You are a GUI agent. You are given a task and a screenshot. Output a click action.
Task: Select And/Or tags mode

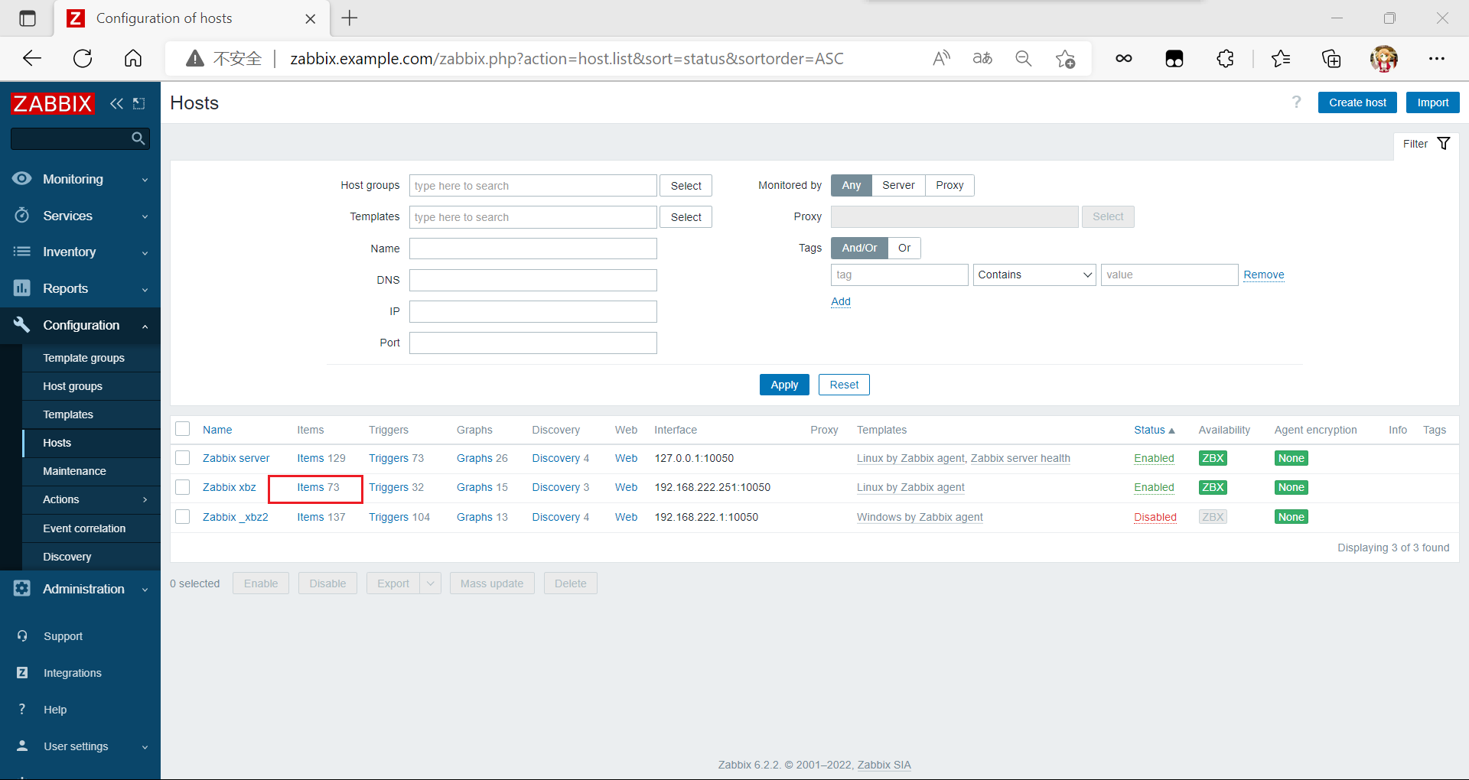859,248
